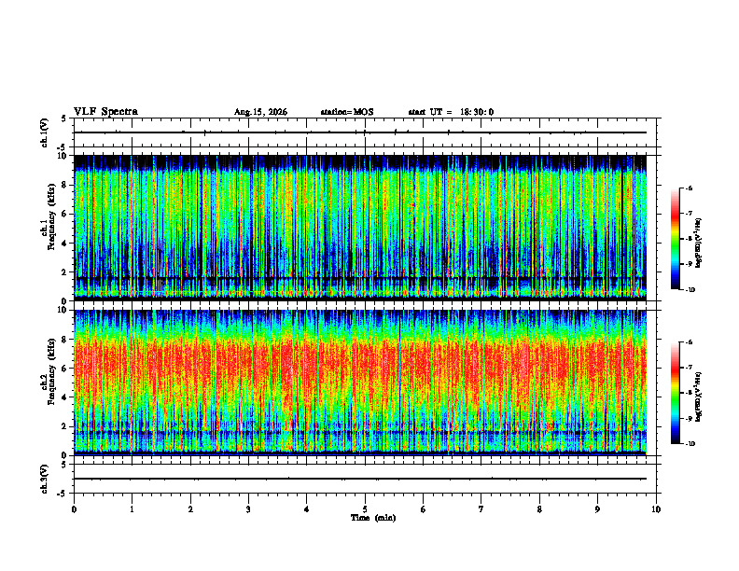
Task: Click the ch.1(V) axis label
Action: click(45, 132)
